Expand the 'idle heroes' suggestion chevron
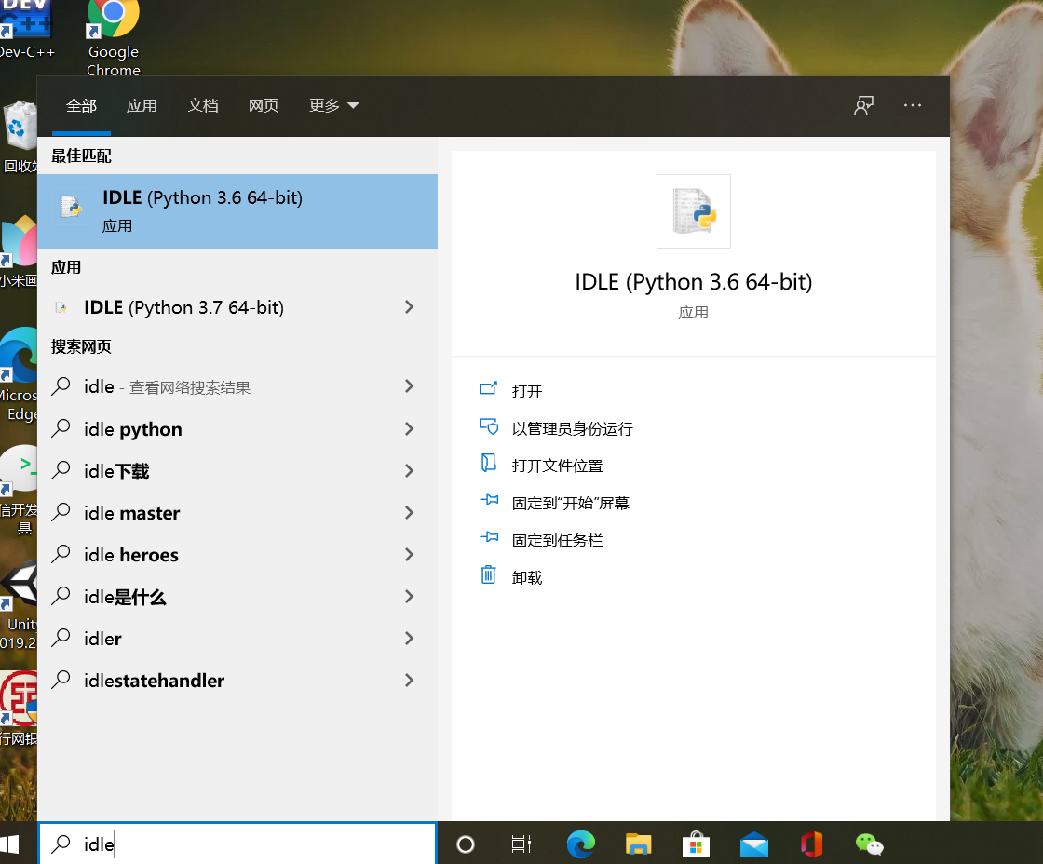The height and width of the screenshot is (864, 1043). point(409,555)
